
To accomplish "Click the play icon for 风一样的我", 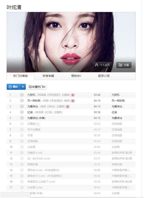I will (22, 100).
